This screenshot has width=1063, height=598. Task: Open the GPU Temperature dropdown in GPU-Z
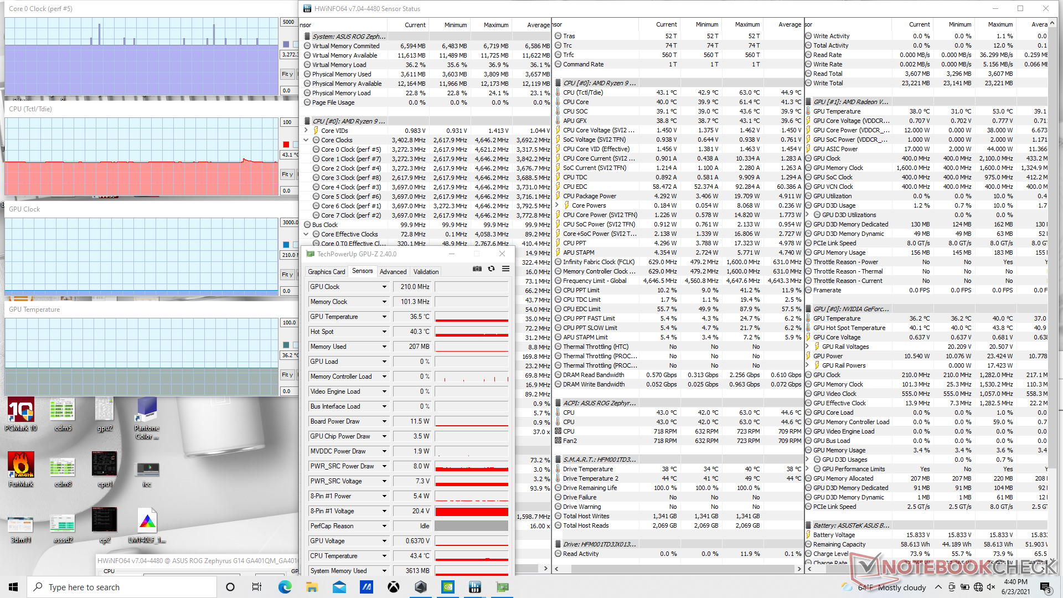[384, 317]
